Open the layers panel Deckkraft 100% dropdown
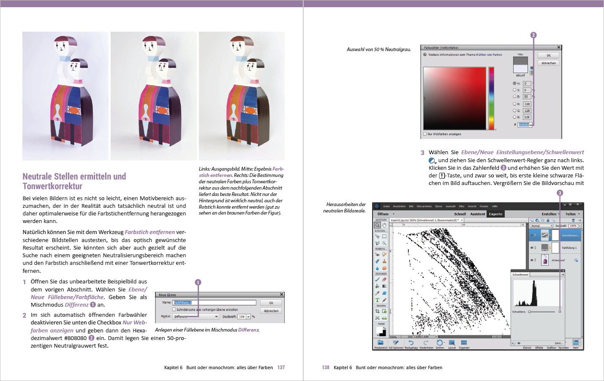 [580, 226]
